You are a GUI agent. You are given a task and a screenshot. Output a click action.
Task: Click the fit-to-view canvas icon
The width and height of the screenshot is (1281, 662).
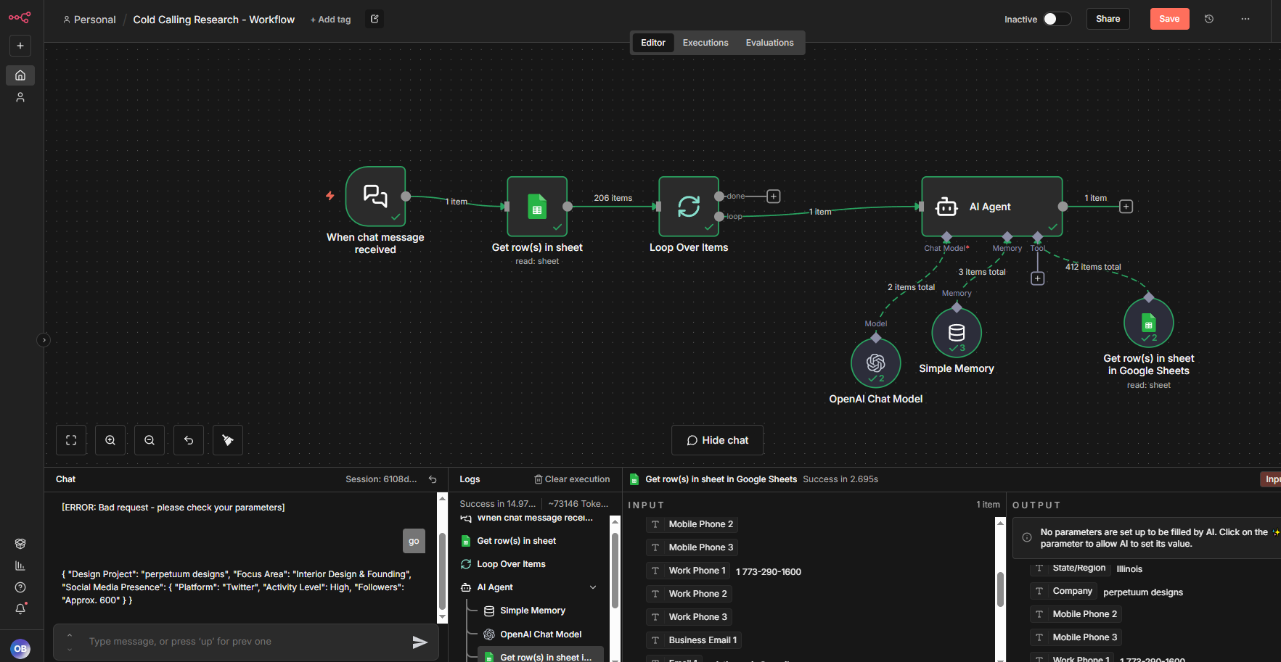[x=71, y=440]
